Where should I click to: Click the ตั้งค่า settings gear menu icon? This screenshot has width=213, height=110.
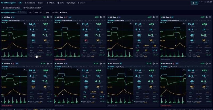(58, 3)
